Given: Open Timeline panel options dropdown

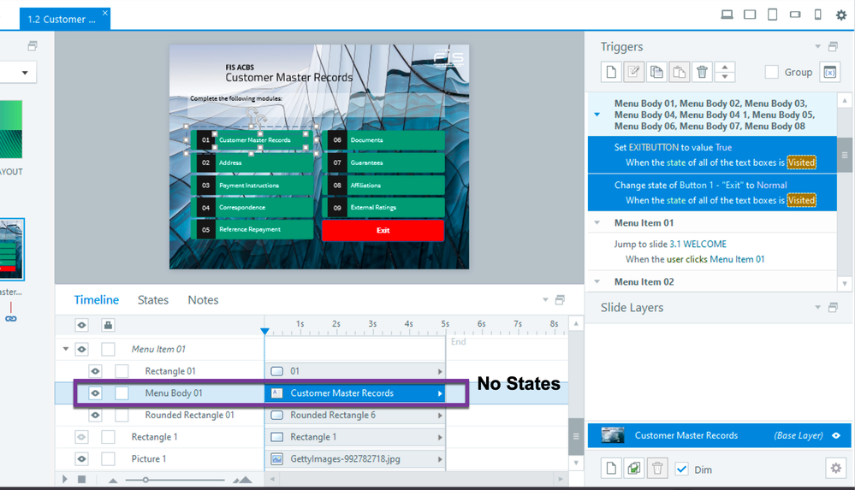Looking at the screenshot, I should click(x=544, y=300).
